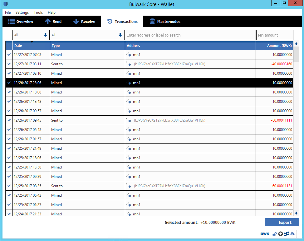
Task: Click mined pickaxe icon in 12/25/2017 13:58 row
Action: point(129,167)
